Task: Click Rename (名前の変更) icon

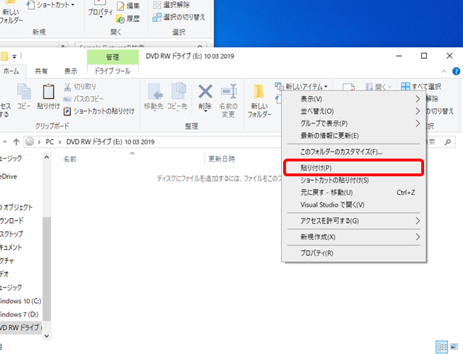Action: [229, 91]
